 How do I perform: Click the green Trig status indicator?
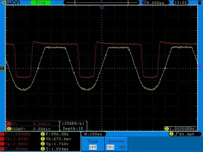(x=40, y=3)
